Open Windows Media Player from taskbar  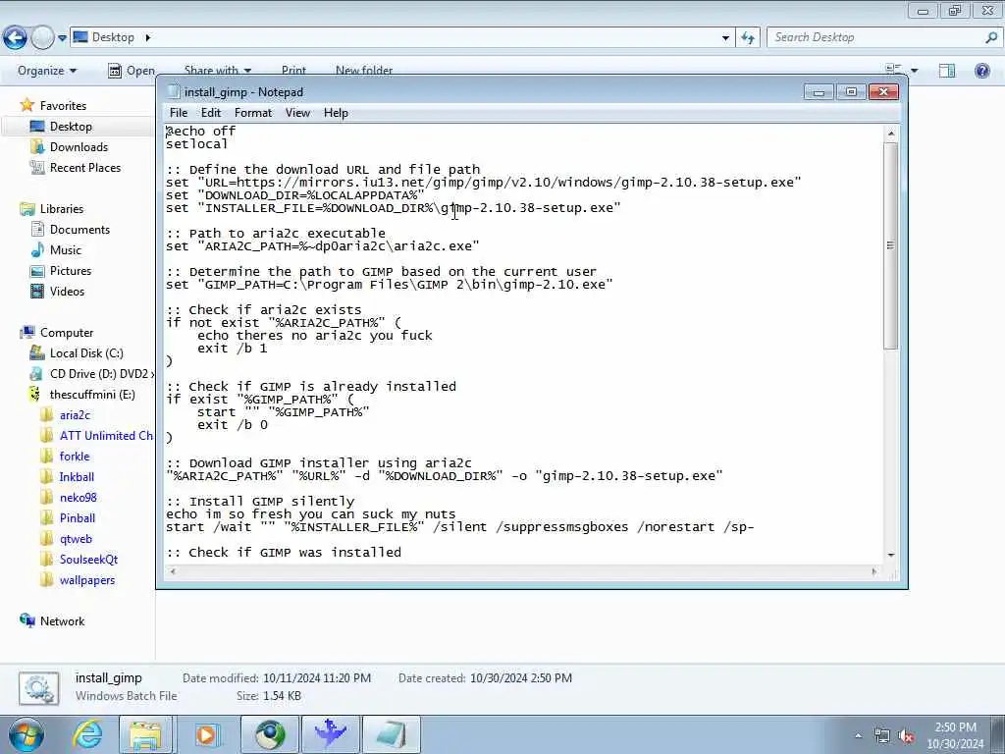[x=206, y=734]
